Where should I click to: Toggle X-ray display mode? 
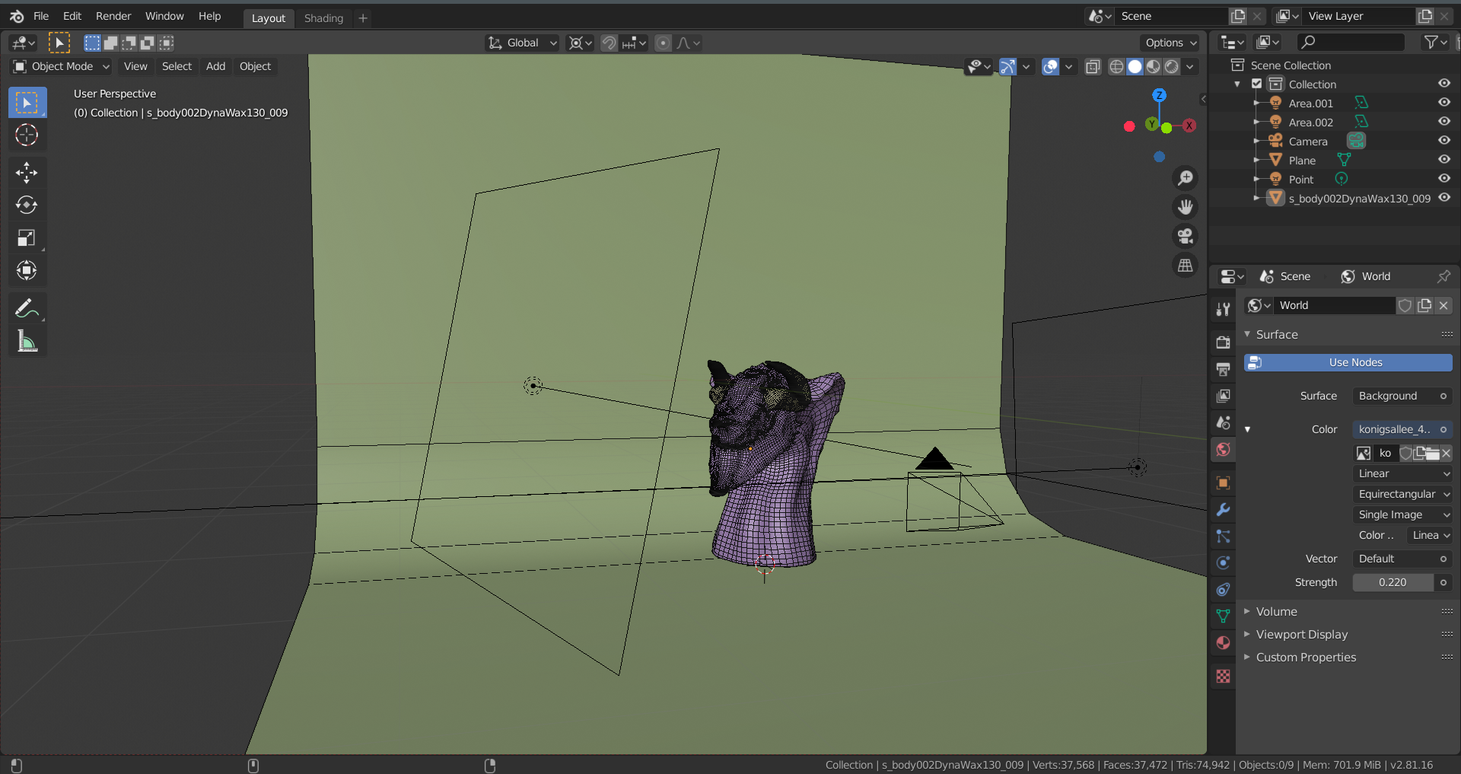point(1093,66)
